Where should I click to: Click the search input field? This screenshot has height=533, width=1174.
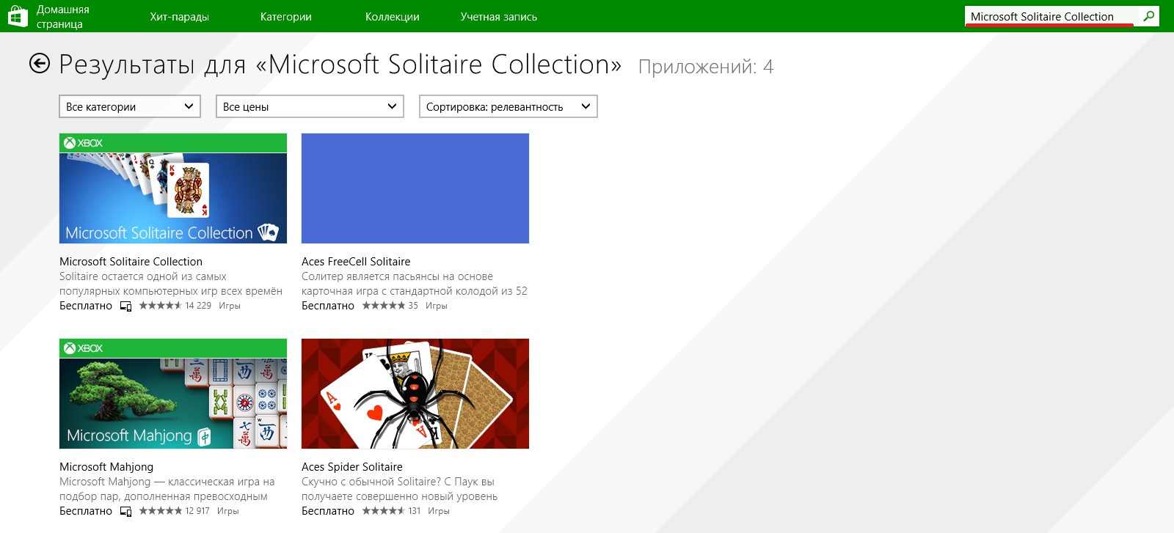(x=1049, y=16)
